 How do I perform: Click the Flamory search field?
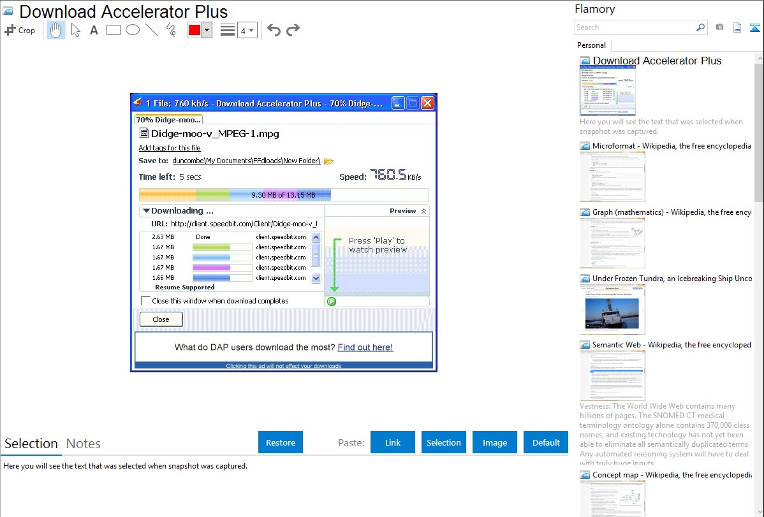[x=635, y=27]
